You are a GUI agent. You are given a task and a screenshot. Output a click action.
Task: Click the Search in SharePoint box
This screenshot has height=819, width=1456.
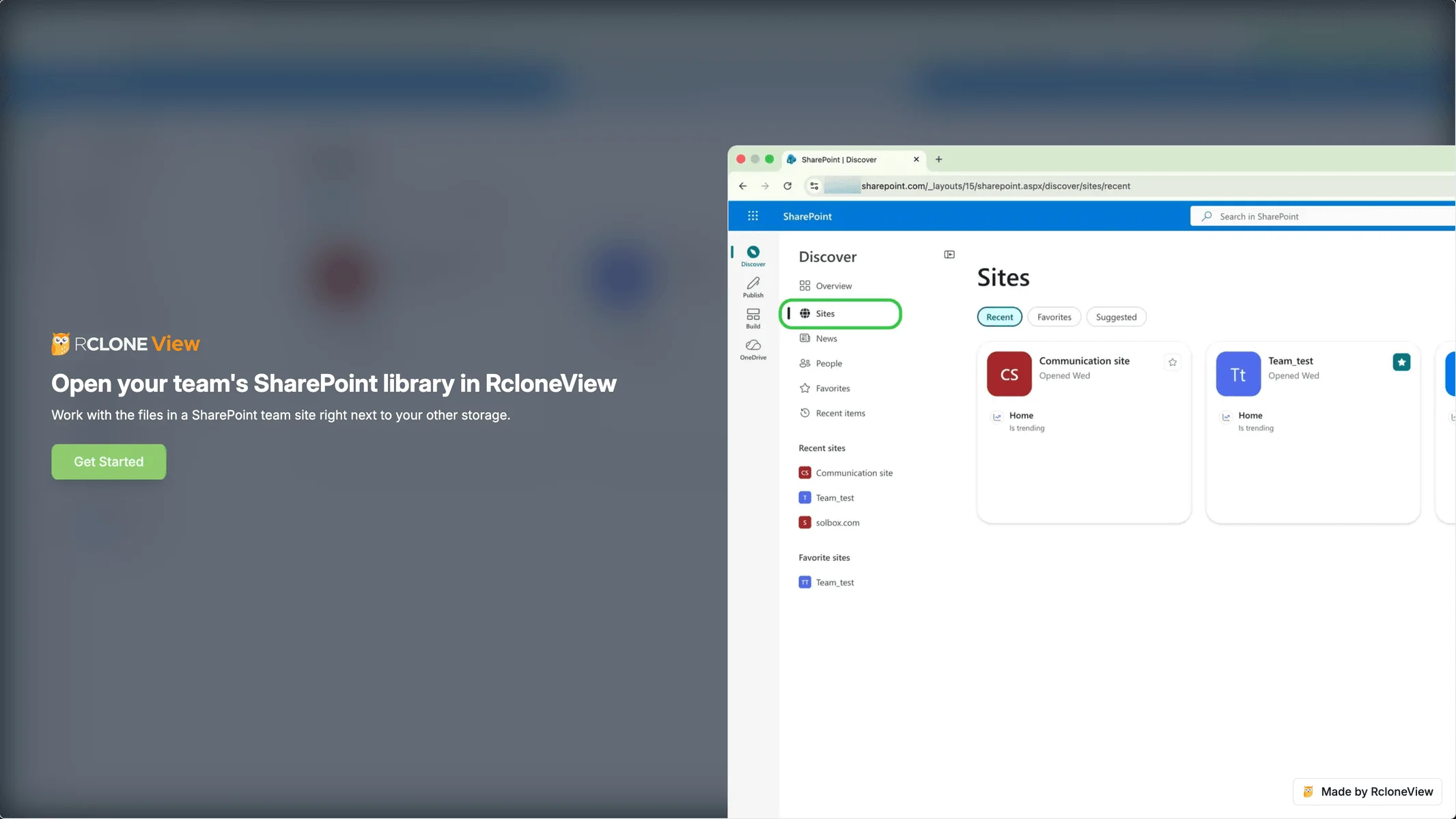1323,216
